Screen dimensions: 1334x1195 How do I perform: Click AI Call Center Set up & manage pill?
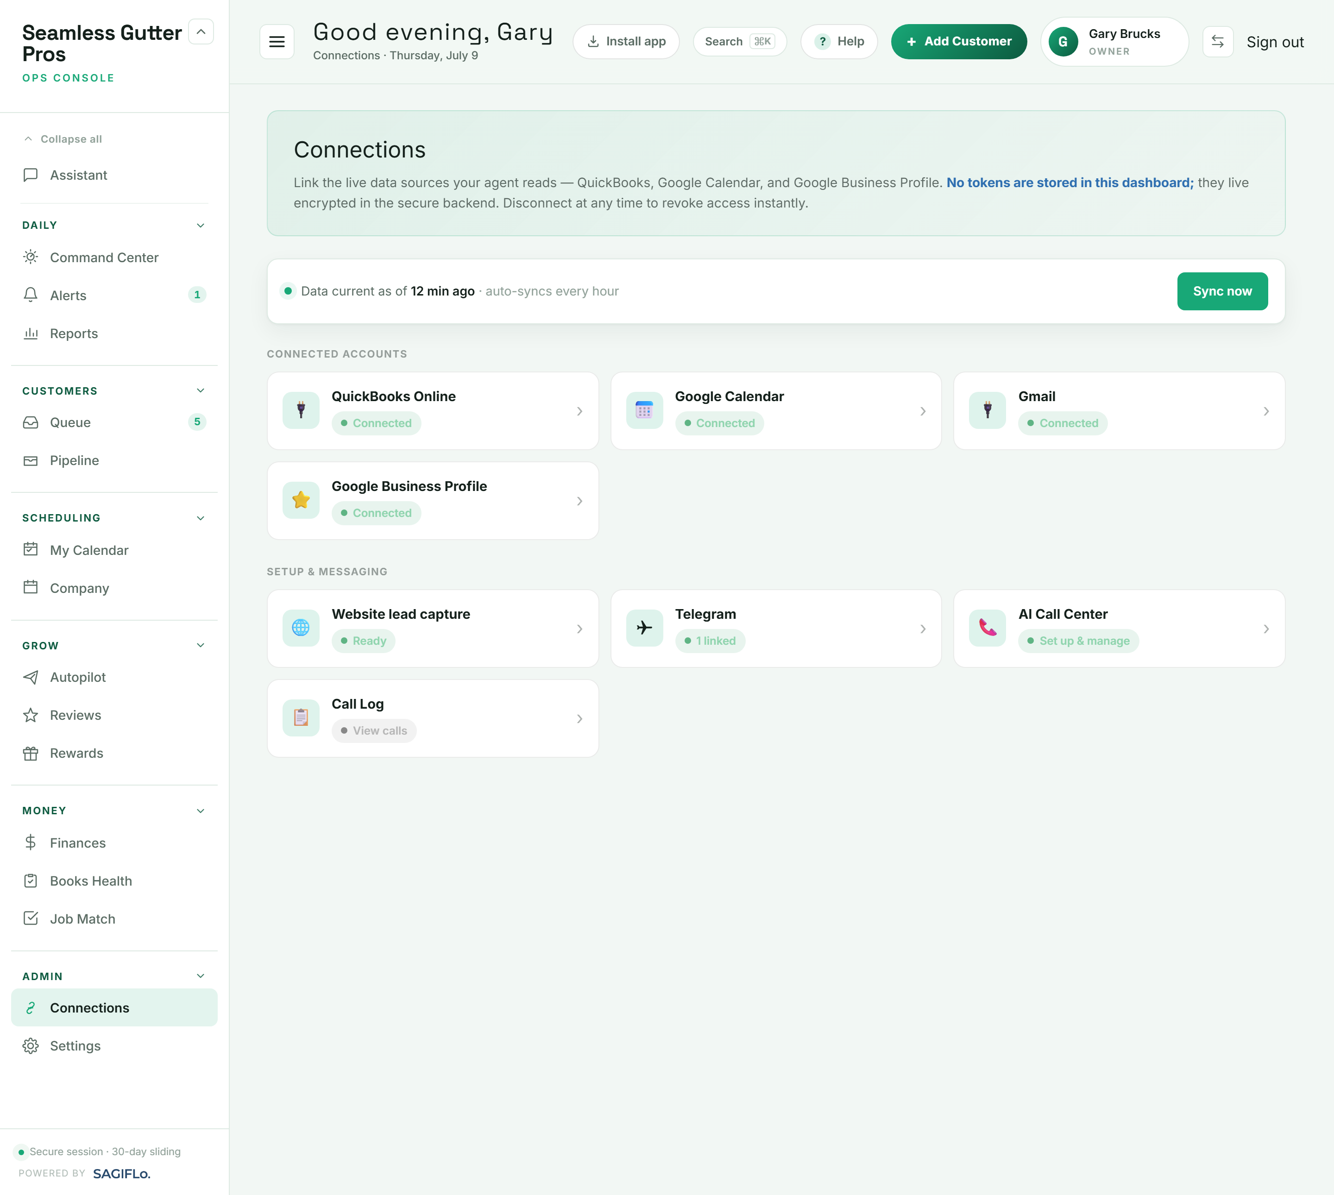[x=1078, y=641]
